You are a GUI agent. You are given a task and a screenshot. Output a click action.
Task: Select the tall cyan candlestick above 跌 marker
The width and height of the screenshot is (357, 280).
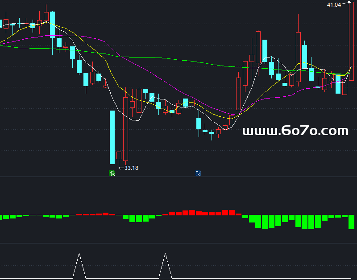click(x=112, y=137)
